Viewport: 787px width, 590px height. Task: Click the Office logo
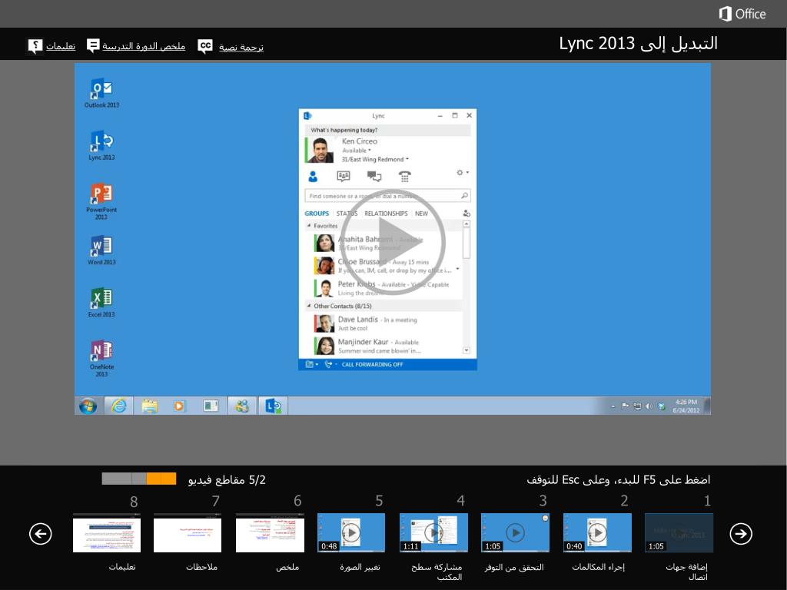coord(742,14)
